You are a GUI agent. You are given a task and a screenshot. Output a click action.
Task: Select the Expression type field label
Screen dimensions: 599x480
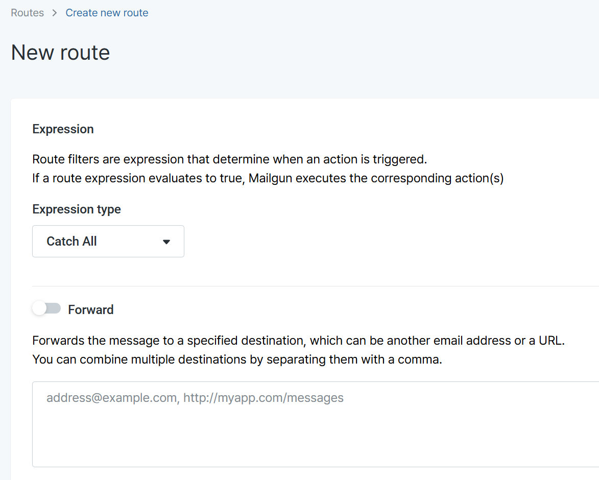point(77,209)
